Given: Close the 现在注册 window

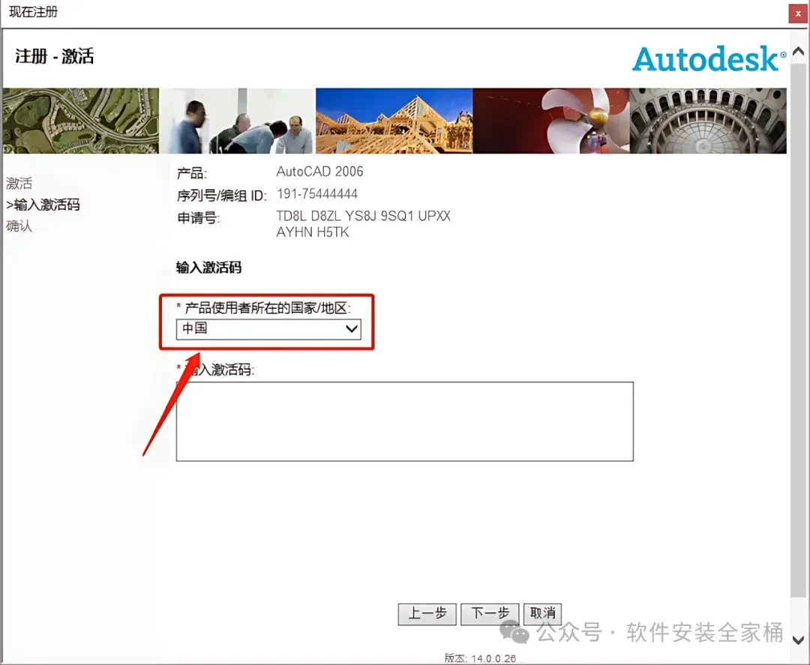Looking at the screenshot, I should [797, 13].
